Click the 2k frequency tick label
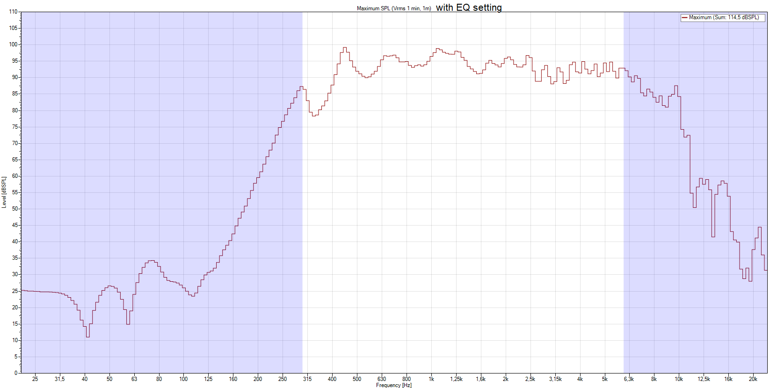The width and height of the screenshot is (770, 388). coord(505,379)
